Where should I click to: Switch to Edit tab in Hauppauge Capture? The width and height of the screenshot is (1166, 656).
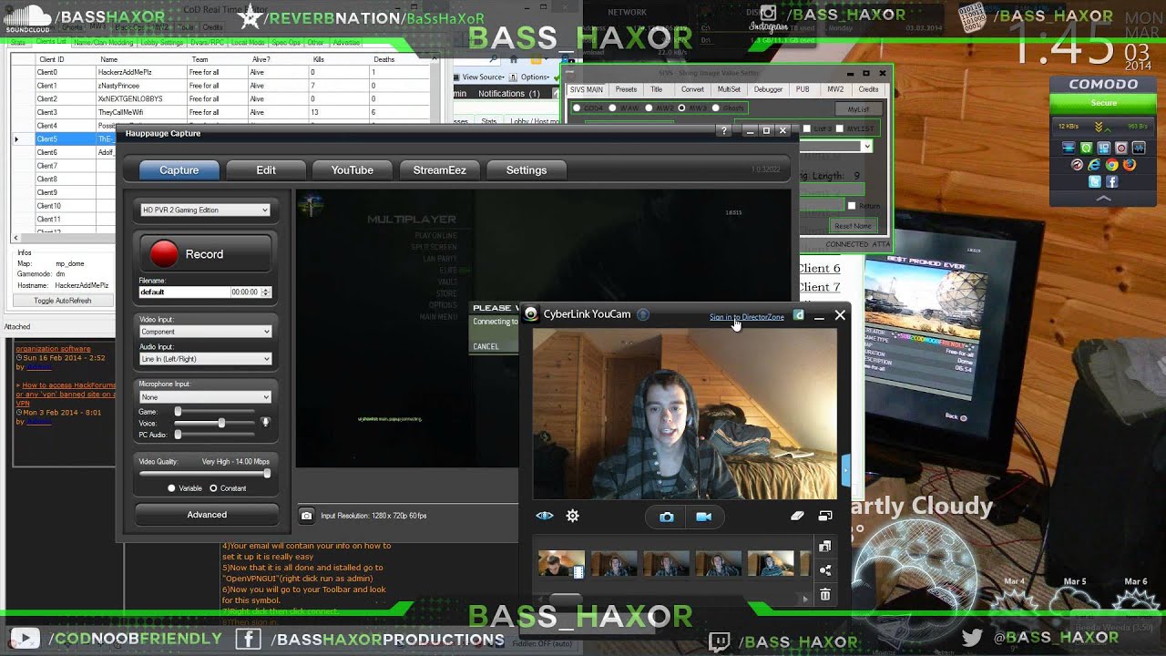pyautogui.click(x=266, y=170)
